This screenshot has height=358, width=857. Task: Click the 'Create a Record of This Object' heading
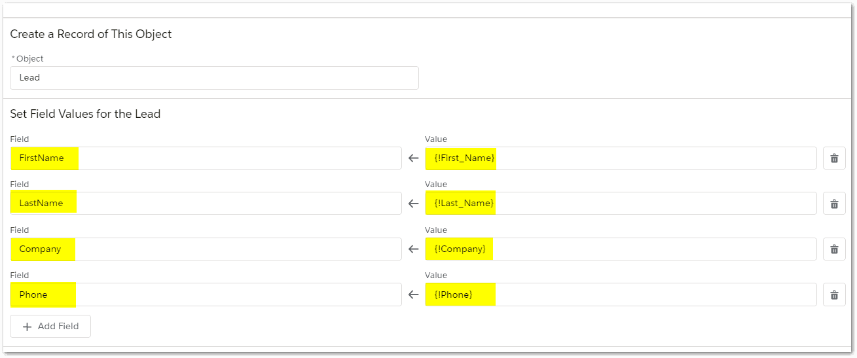(91, 34)
